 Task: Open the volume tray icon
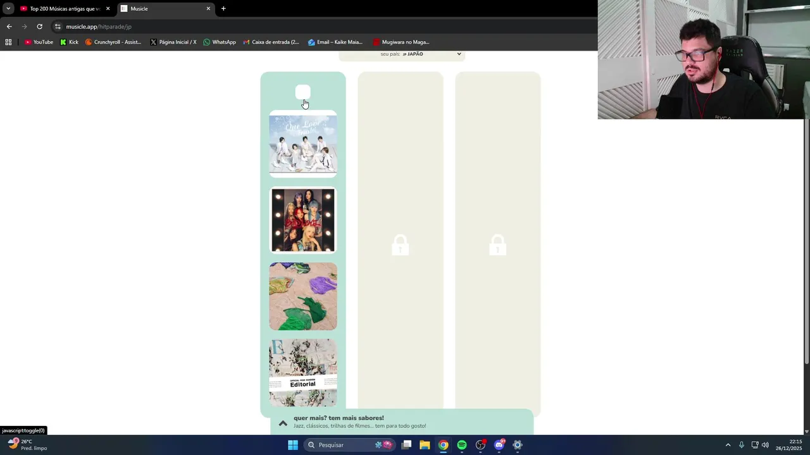(x=765, y=445)
